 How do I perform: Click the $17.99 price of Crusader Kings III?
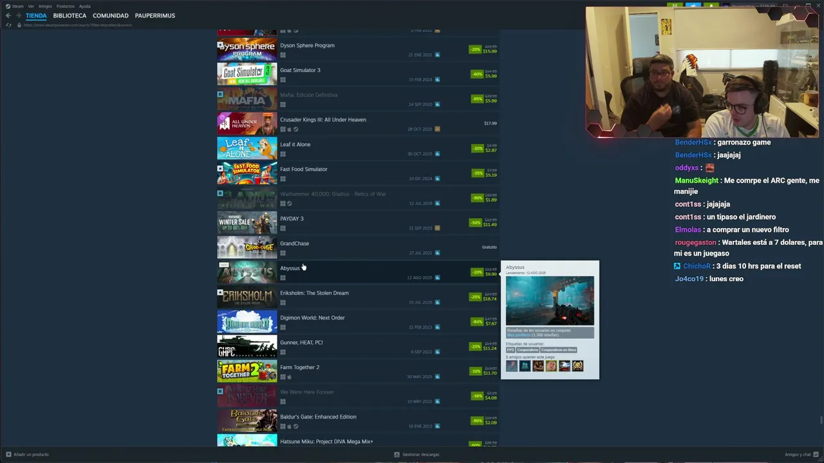[x=490, y=123]
